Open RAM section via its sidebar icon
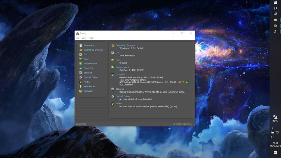281x158 pixels. tap(81, 59)
